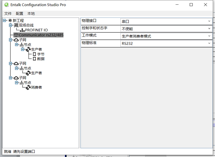Image resolution: width=215 pixels, height=157 pixels.
Task: Click the 工作模式 property label
Action: point(89,35)
